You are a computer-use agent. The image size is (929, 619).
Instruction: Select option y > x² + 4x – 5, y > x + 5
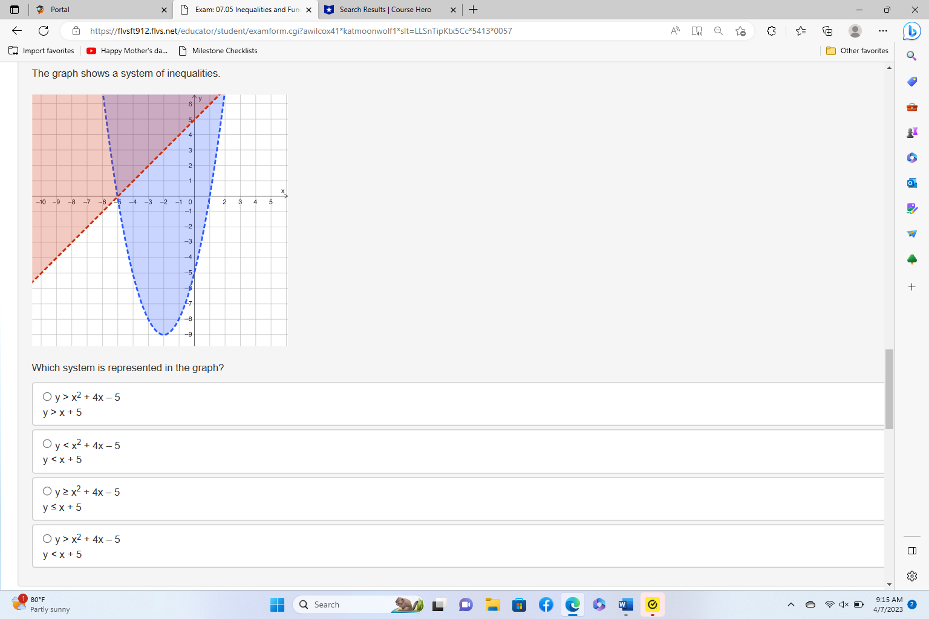pyautogui.click(x=47, y=397)
